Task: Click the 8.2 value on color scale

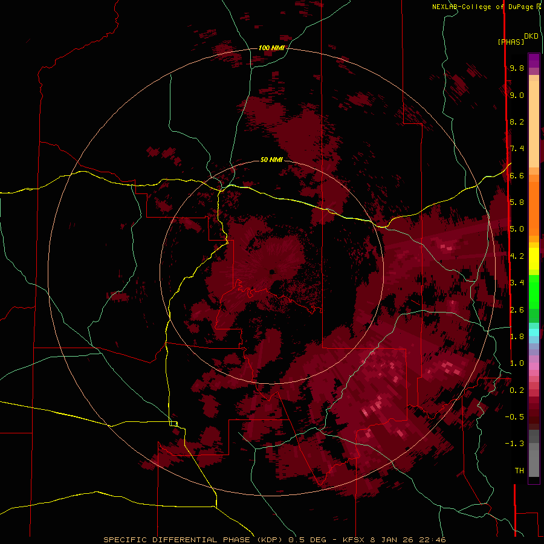Action: point(517,121)
